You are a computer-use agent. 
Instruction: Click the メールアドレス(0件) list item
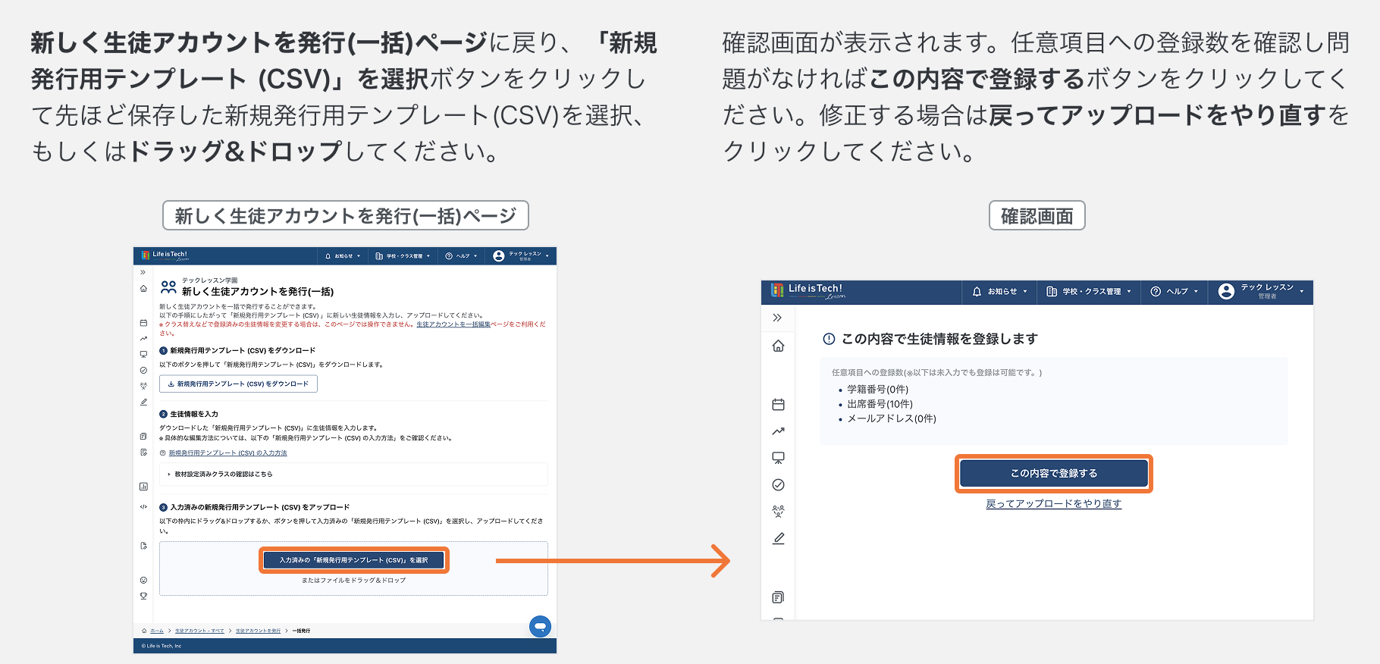point(892,418)
